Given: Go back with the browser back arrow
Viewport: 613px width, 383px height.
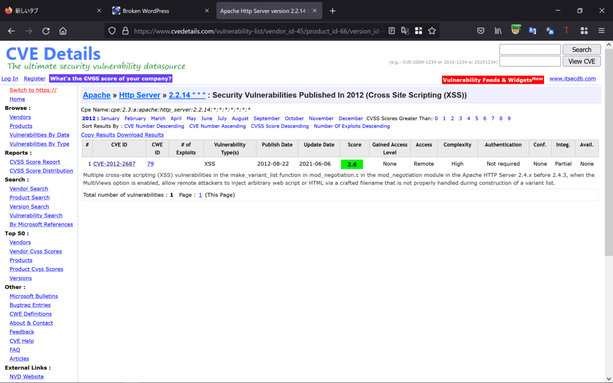Looking at the screenshot, I should 11,31.
